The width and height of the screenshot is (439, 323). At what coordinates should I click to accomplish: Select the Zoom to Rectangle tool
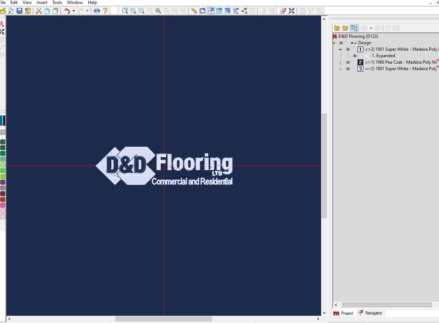125,11
